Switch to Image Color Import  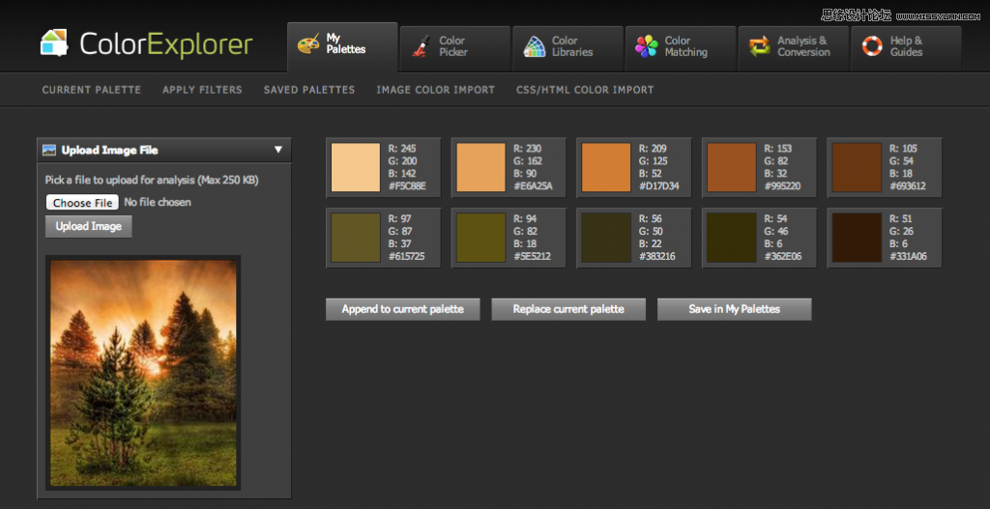435,90
